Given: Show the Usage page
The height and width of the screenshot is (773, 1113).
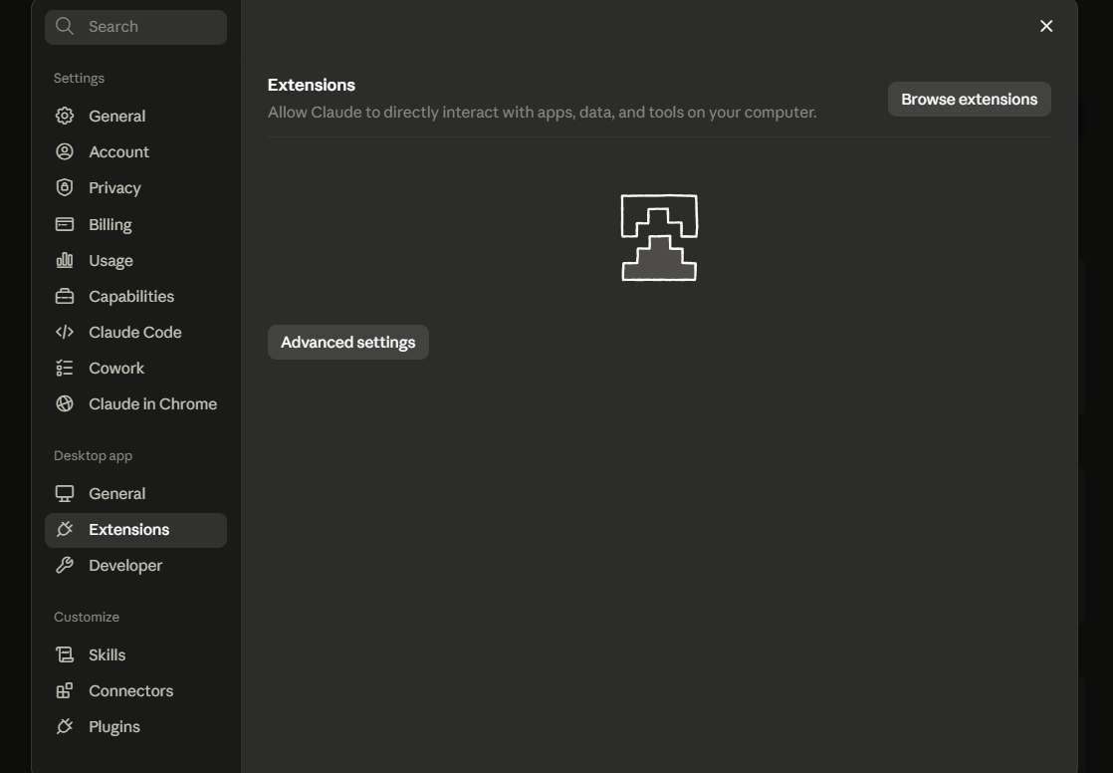Looking at the screenshot, I should pyautogui.click(x=135, y=261).
